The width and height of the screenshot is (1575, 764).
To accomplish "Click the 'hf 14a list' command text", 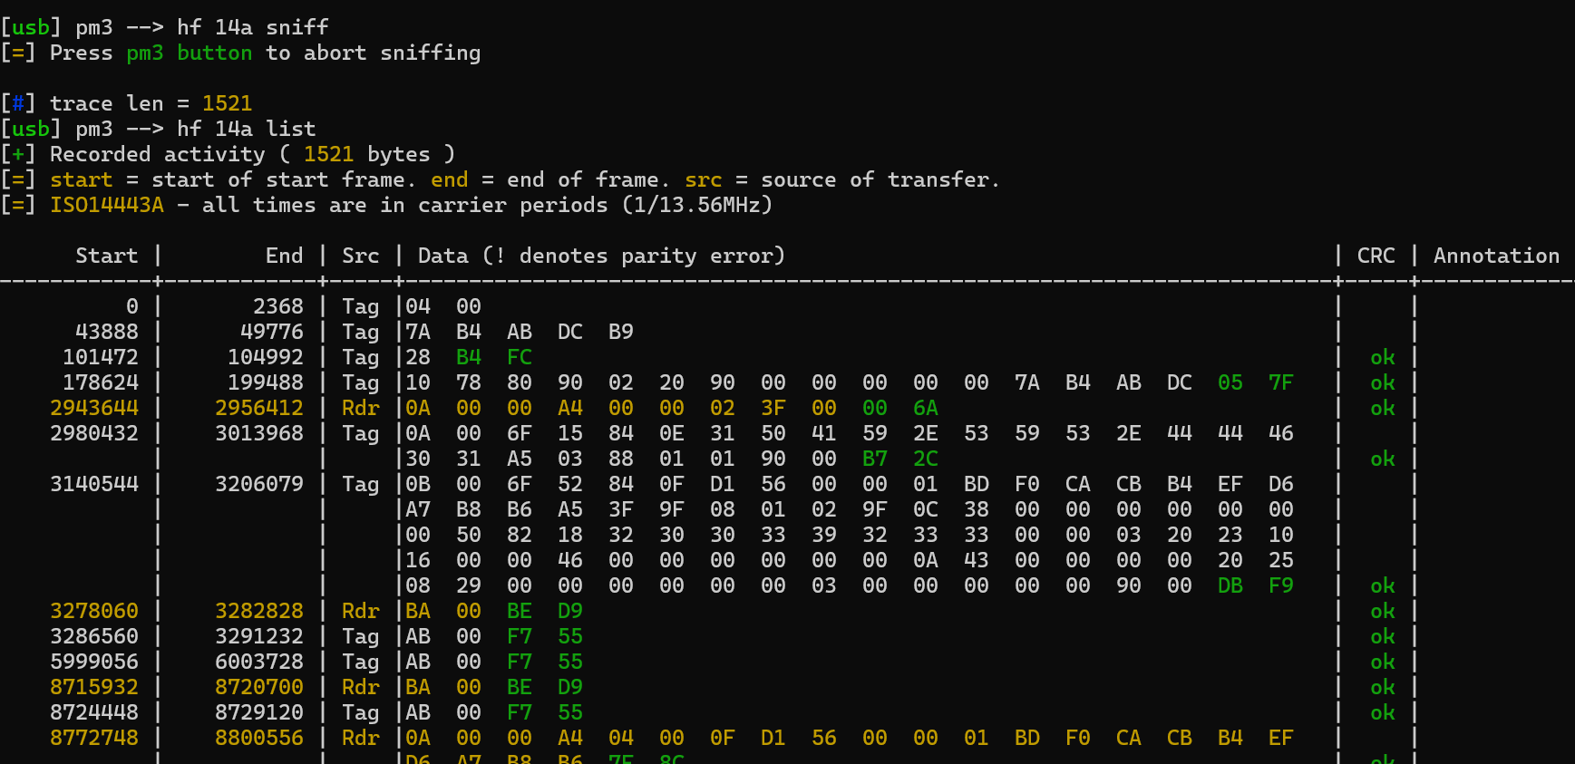I will (x=247, y=129).
